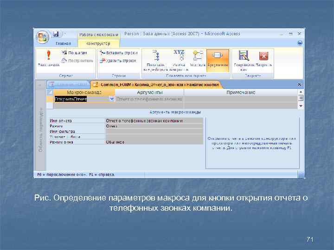The image size is (334, 250).
Task: Click the Режим окна label
Action: (x=62, y=142)
